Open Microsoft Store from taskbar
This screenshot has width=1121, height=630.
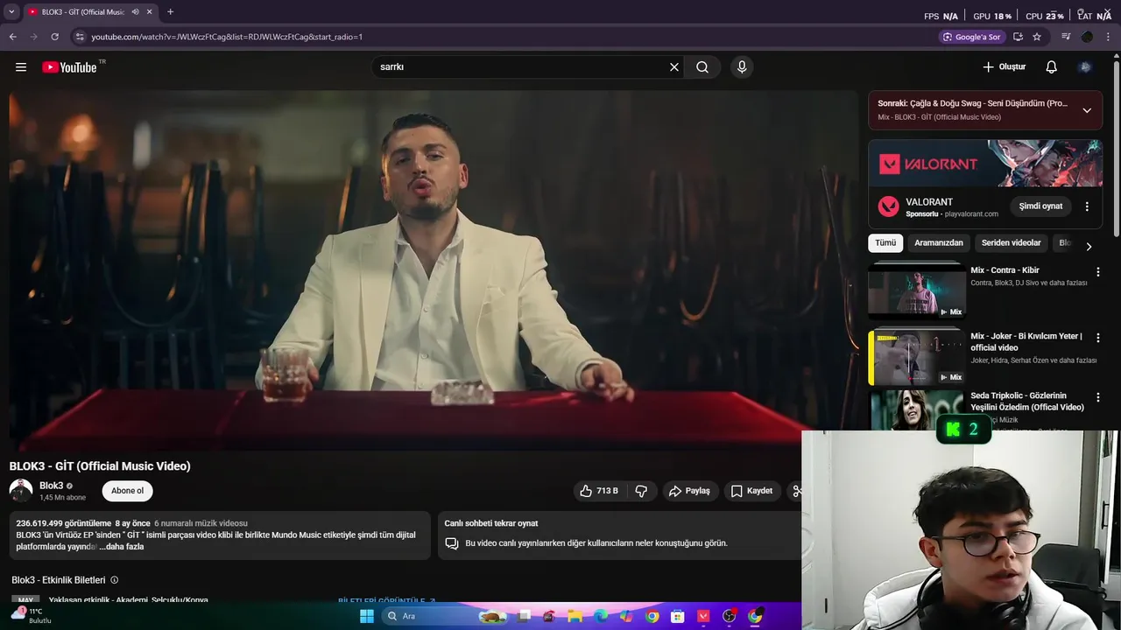point(677,616)
